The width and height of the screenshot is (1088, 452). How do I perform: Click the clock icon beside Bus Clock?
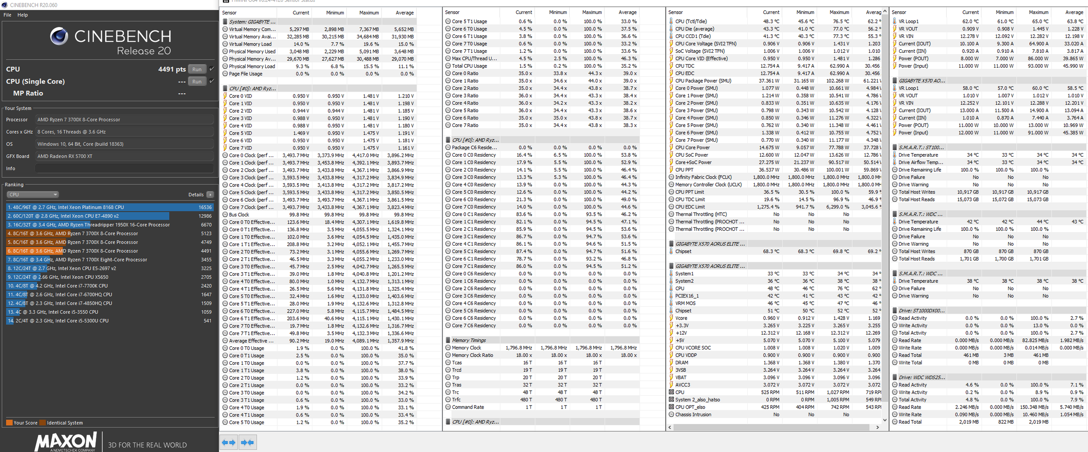click(225, 214)
